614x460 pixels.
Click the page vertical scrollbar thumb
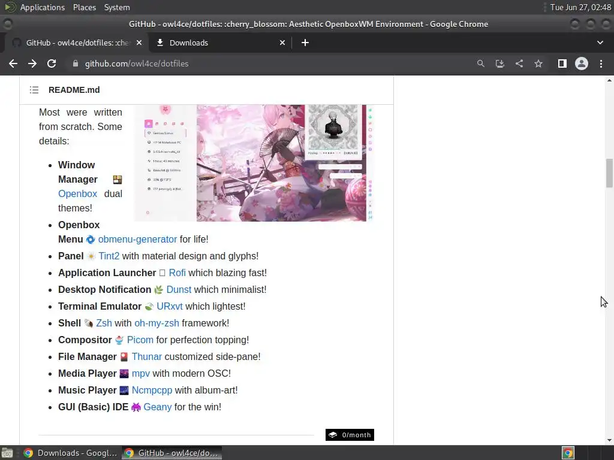[x=609, y=173]
